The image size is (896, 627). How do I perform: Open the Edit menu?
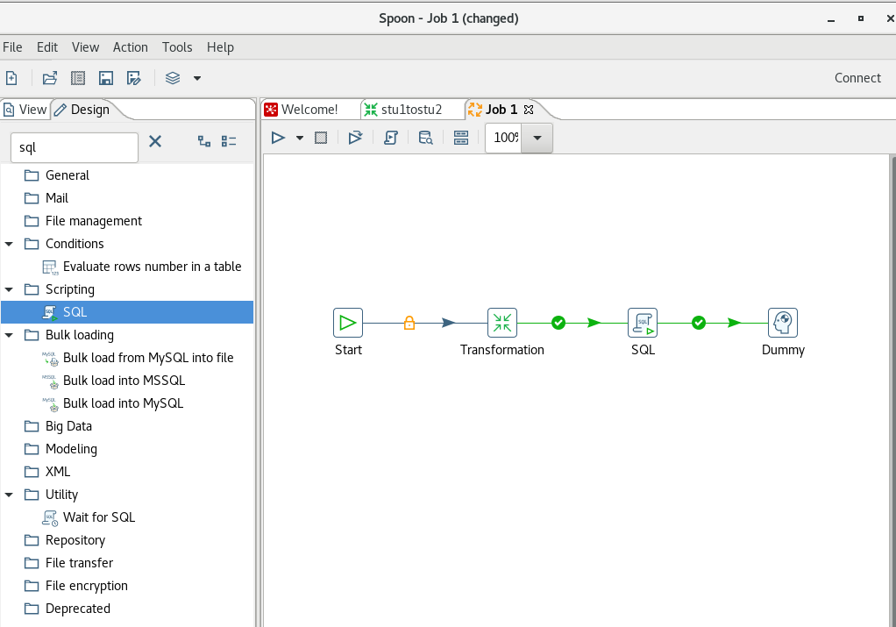click(x=47, y=47)
